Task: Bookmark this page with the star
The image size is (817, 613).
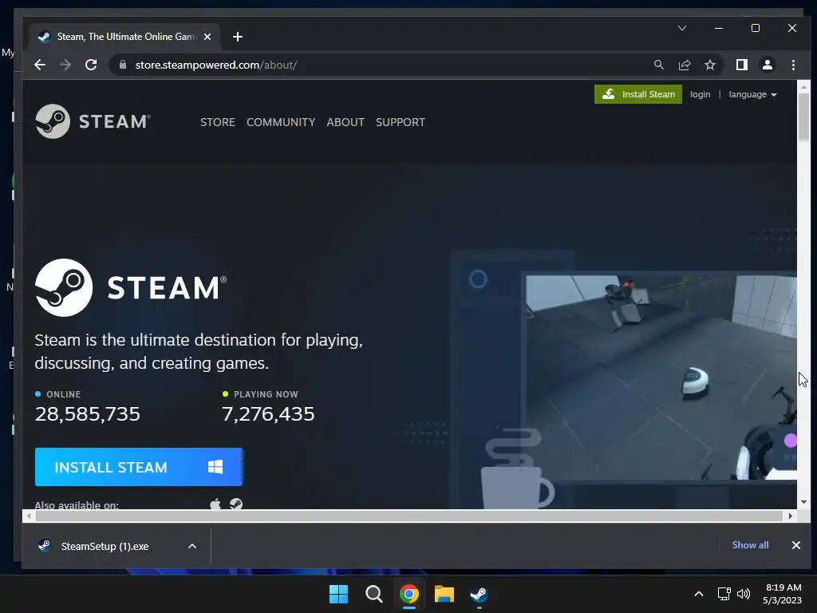Action: click(709, 65)
